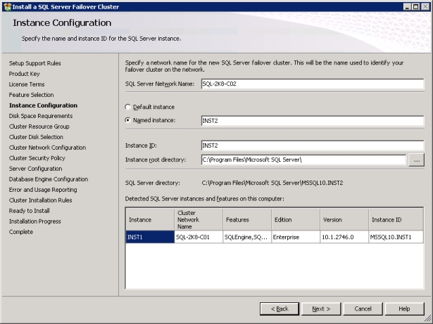Cancel the failover cluster installation
Image resolution: width=433 pixels, height=324 pixels.
tap(363, 309)
